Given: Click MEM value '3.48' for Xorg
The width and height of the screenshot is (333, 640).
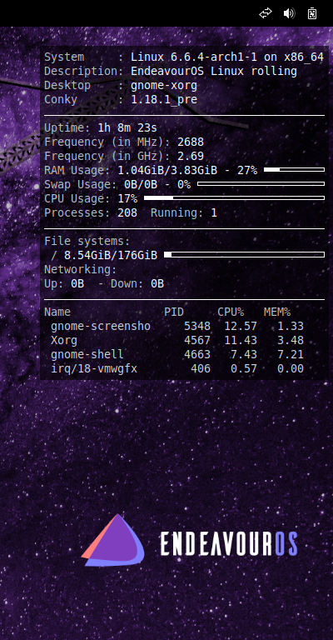Looking at the screenshot, I should coord(291,340).
